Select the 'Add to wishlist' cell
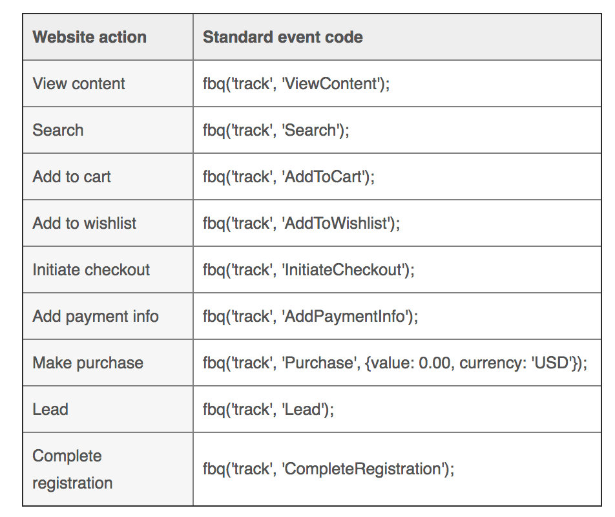The image size is (615, 517). coord(85,223)
